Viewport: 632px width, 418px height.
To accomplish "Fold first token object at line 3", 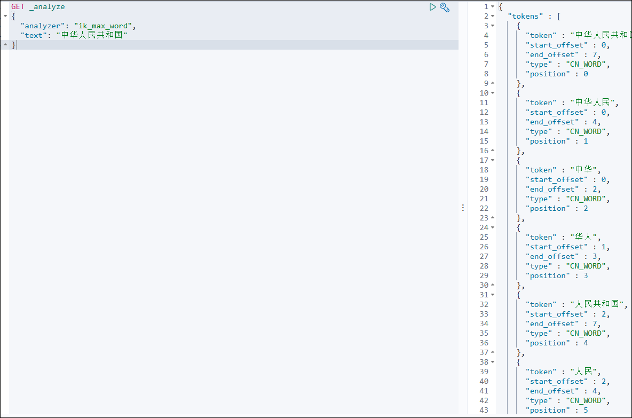I will 493,26.
